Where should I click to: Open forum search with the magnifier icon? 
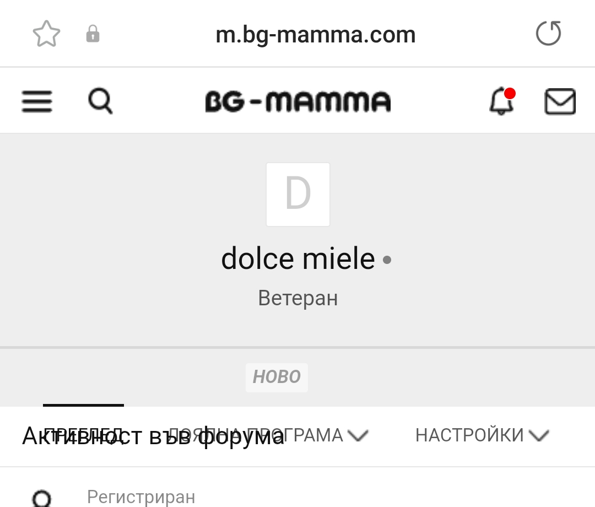[x=100, y=101]
